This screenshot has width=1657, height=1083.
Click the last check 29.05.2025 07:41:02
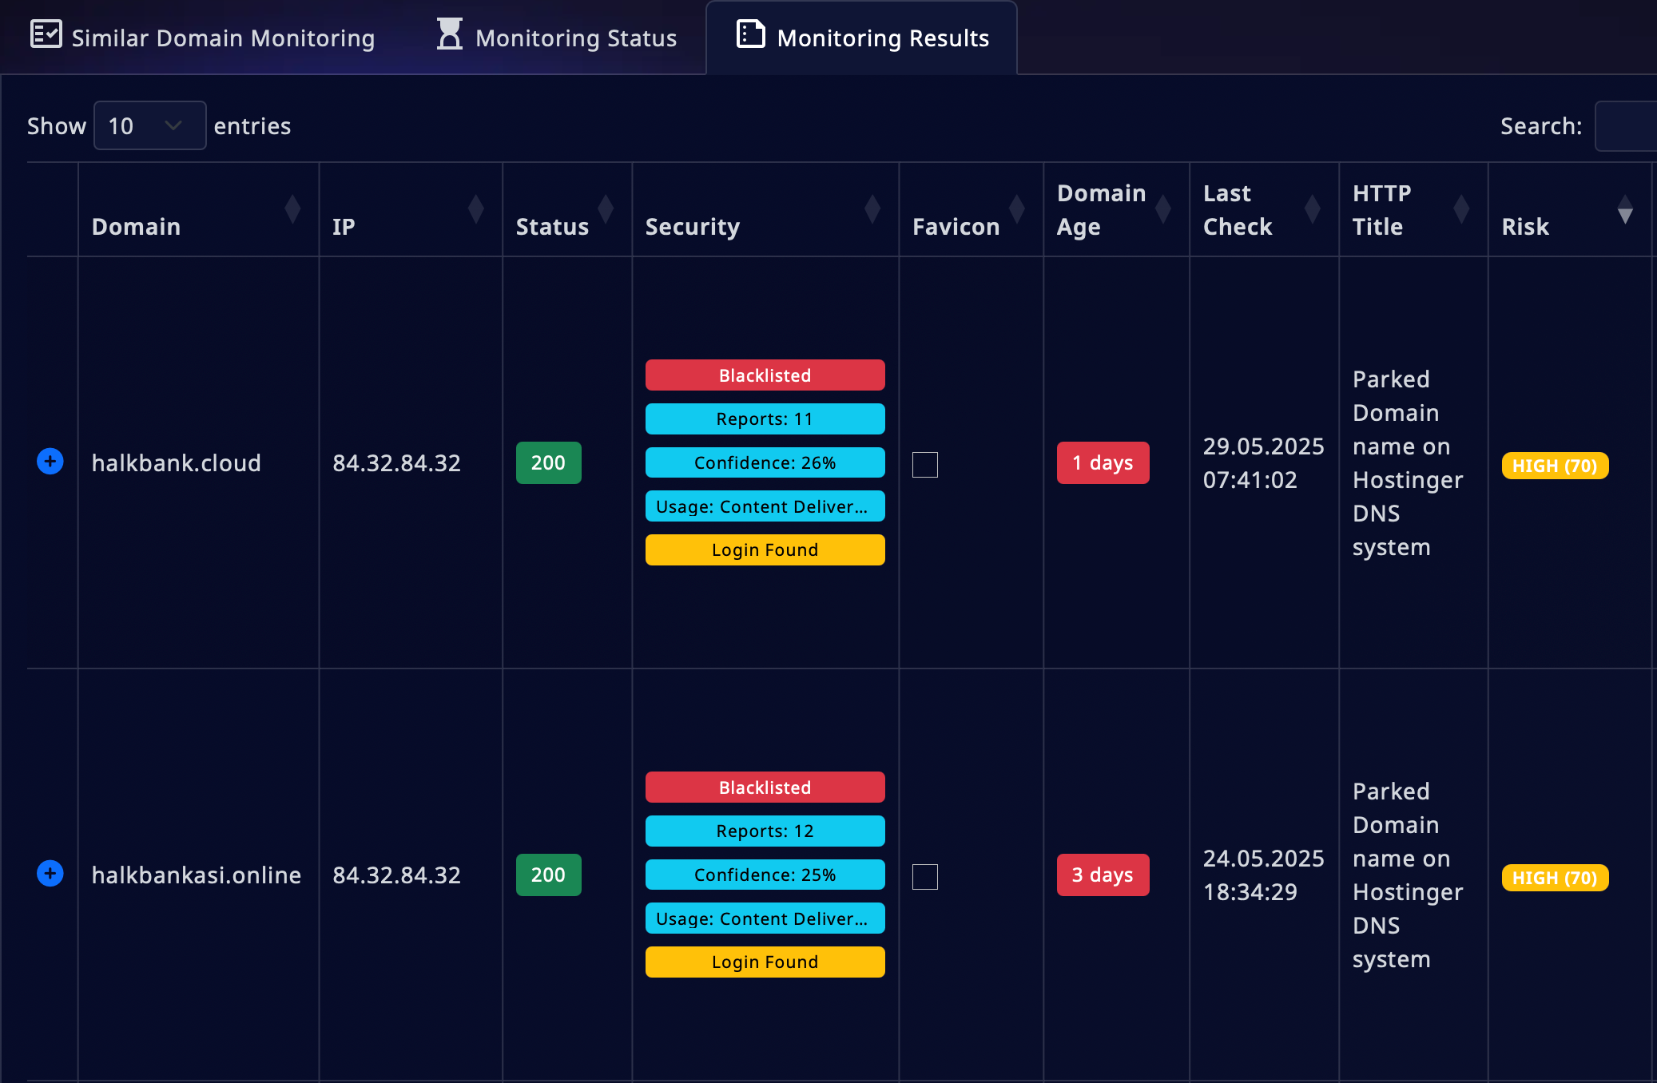coord(1263,463)
